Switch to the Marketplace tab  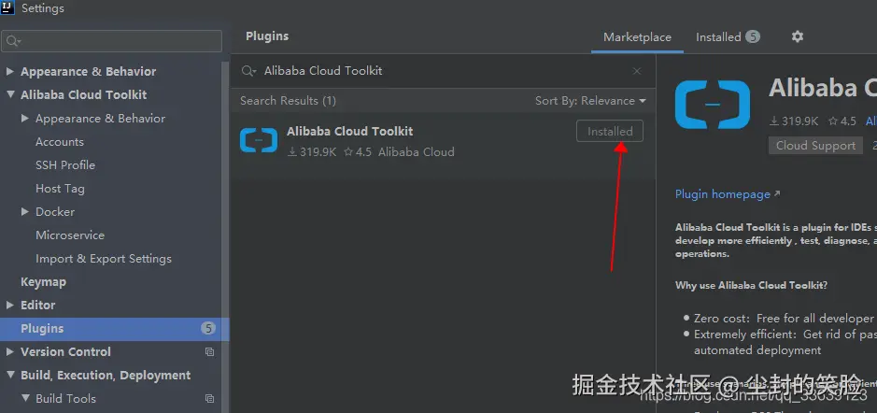tap(637, 37)
